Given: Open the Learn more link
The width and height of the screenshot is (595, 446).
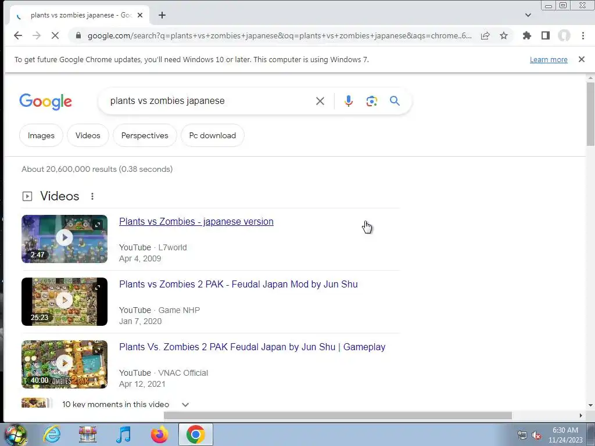Looking at the screenshot, I should point(549,60).
